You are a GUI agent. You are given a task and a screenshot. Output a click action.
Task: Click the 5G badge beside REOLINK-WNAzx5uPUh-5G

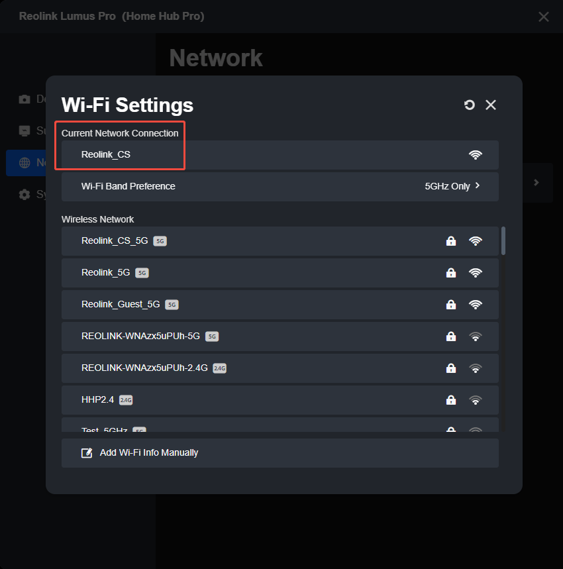tap(212, 336)
